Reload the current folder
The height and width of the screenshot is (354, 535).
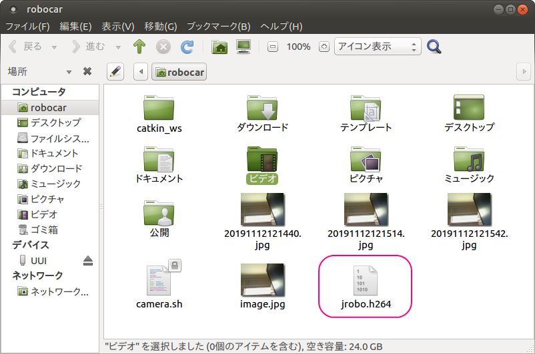187,47
